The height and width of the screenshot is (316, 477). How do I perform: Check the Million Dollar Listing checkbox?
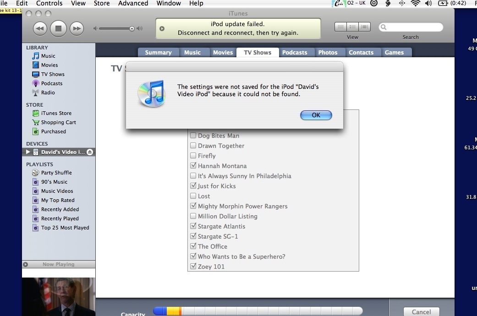(193, 216)
